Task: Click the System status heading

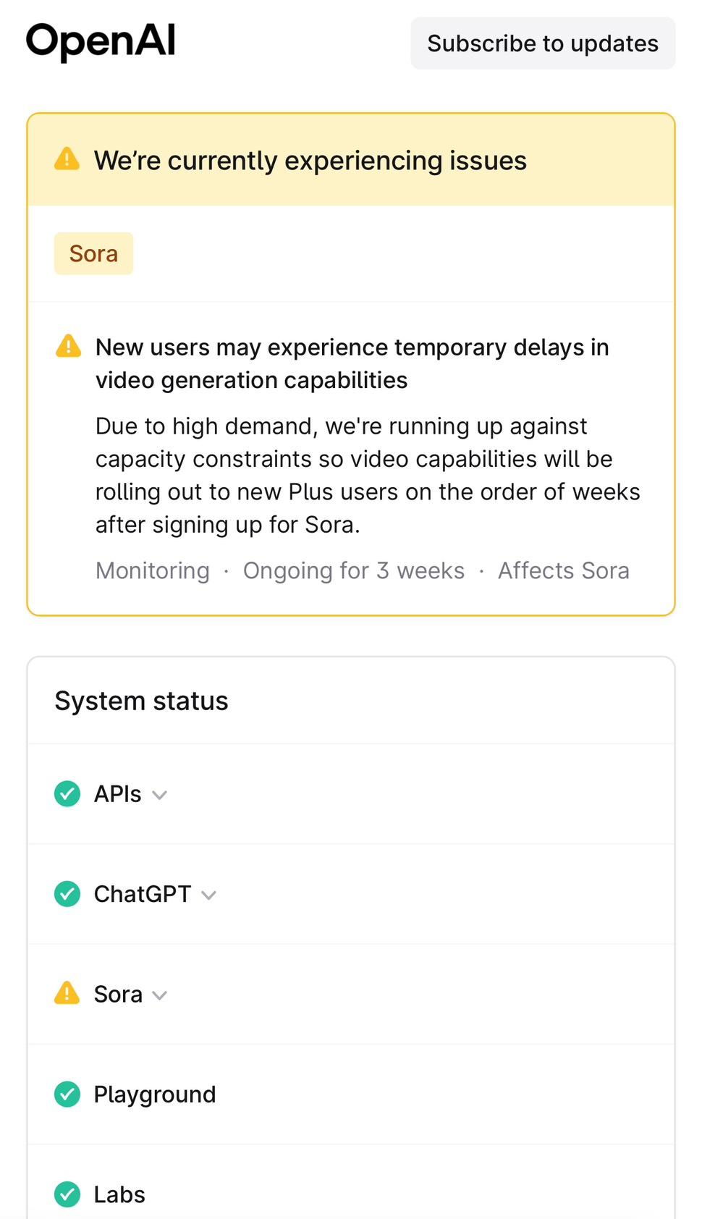Action: click(142, 701)
